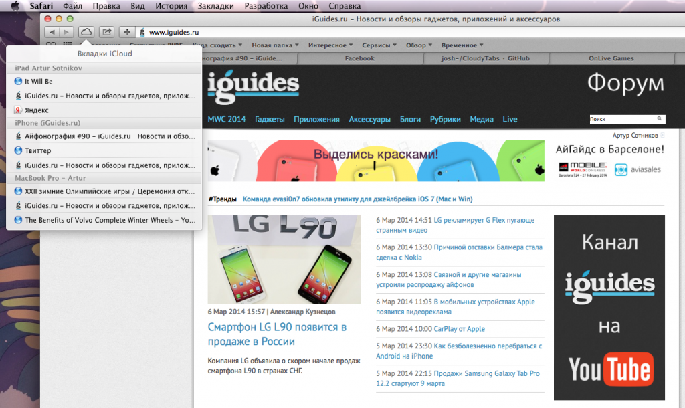Open the Apple menu
685x408 pixels.
coord(15,5)
